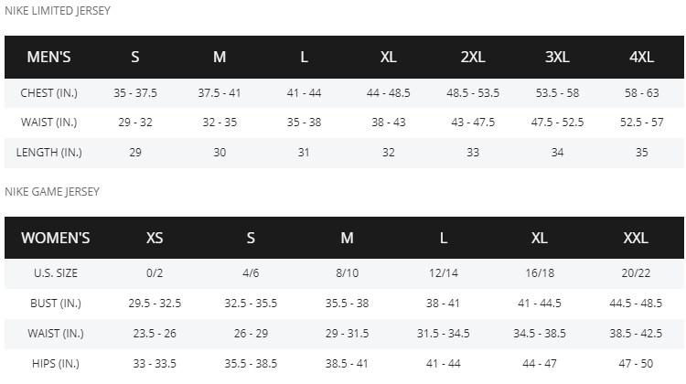This screenshot has height=384, width=686.
Task: Select the XS column header
Action: coord(155,238)
